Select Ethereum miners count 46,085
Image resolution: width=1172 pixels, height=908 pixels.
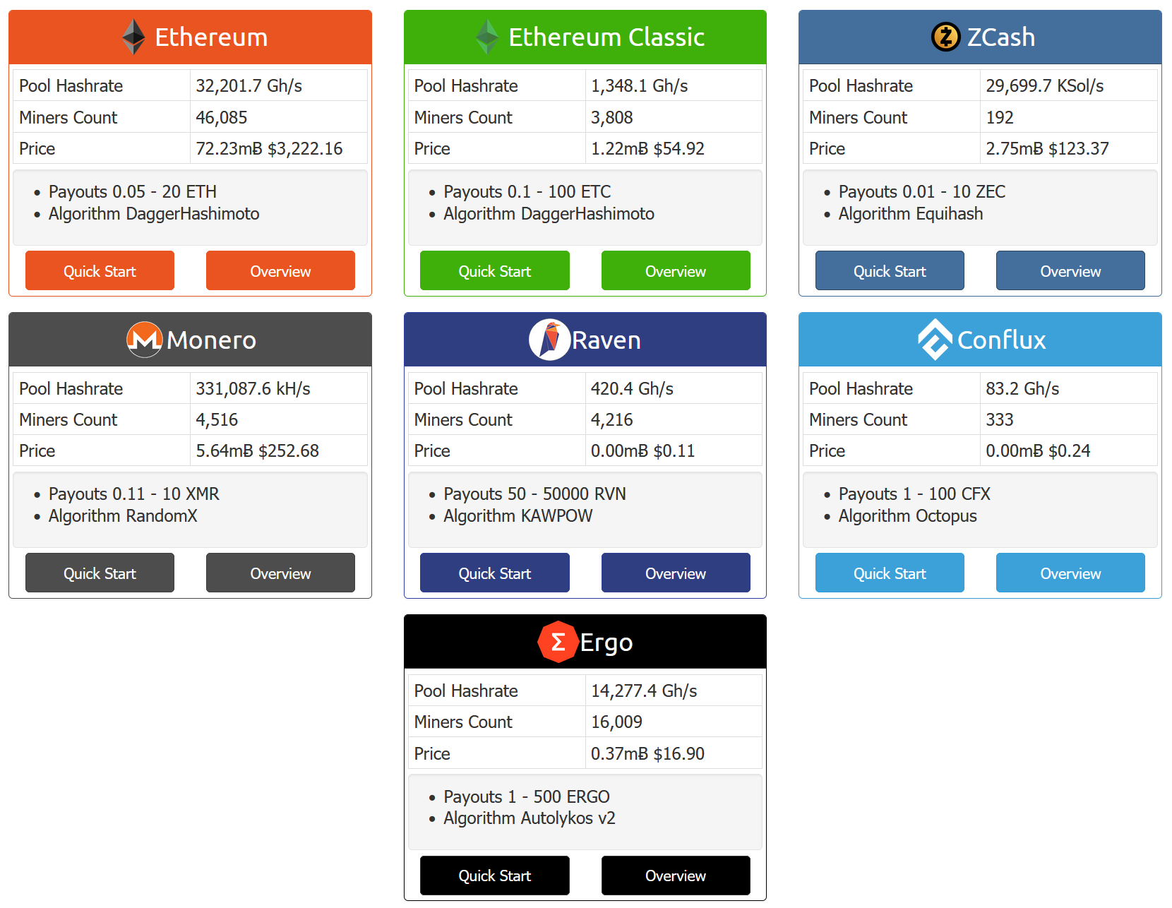point(222,117)
